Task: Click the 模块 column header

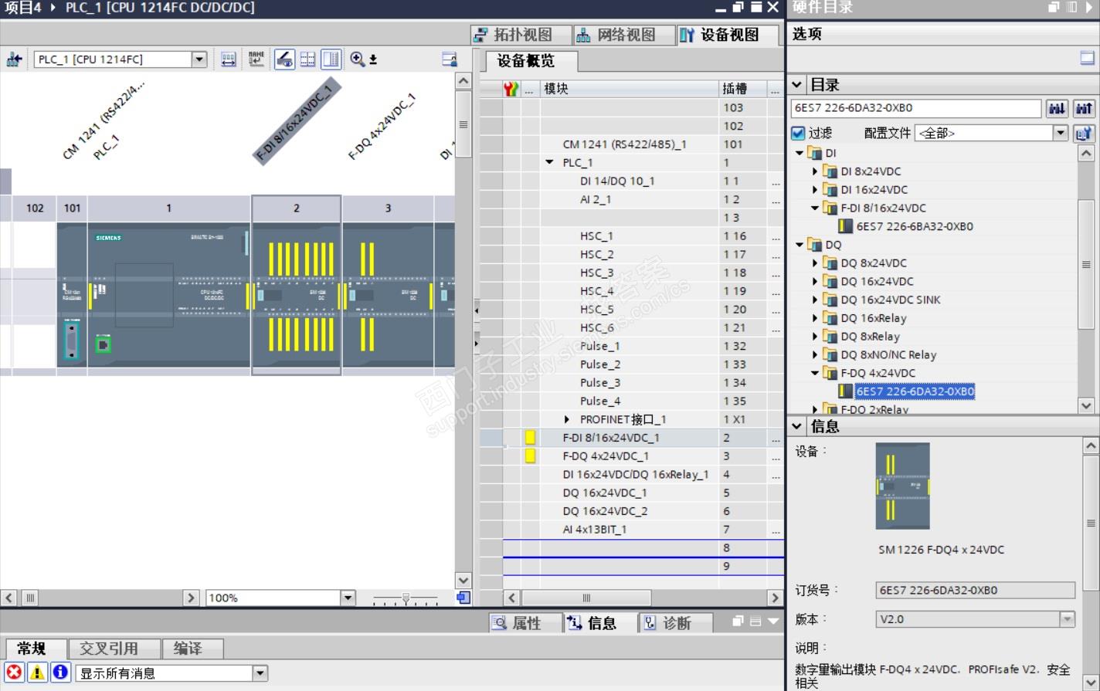Action: click(x=629, y=89)
